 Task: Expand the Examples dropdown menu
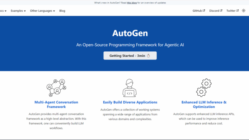tap(18, 11)
